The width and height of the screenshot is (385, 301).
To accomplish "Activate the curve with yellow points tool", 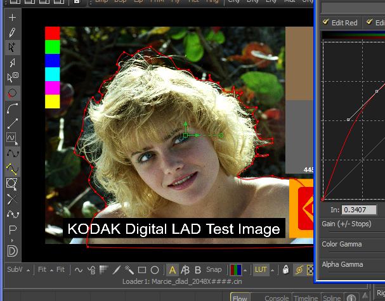I will 12,169.
